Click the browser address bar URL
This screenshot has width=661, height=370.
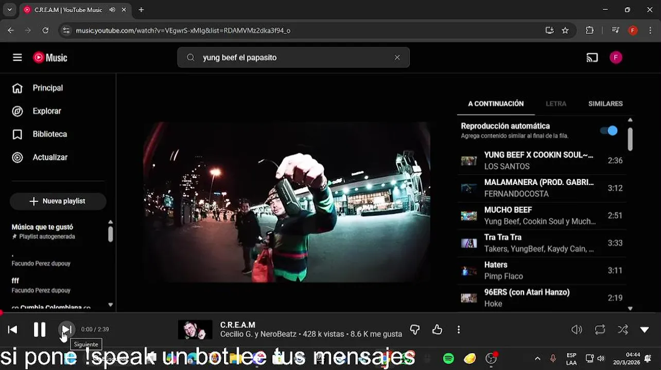(x=183, y=30)
